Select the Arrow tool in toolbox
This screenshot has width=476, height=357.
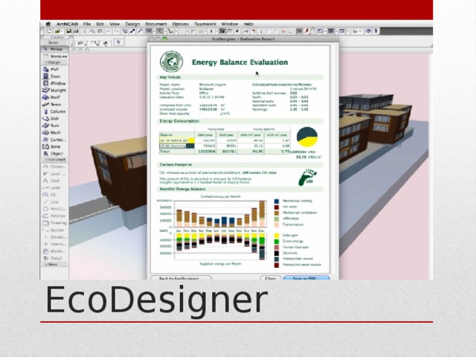(54, 49)
